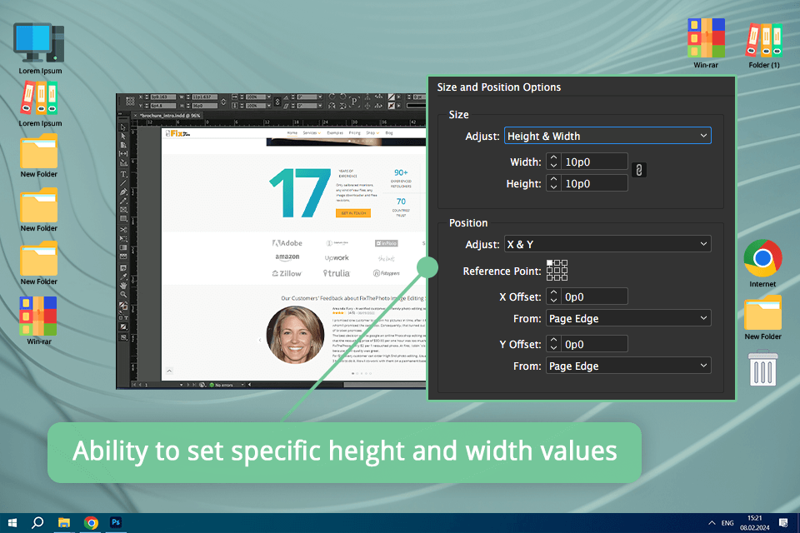Go to next page in status bar
The image size is (800, 533).
click(x=188, y=385)
